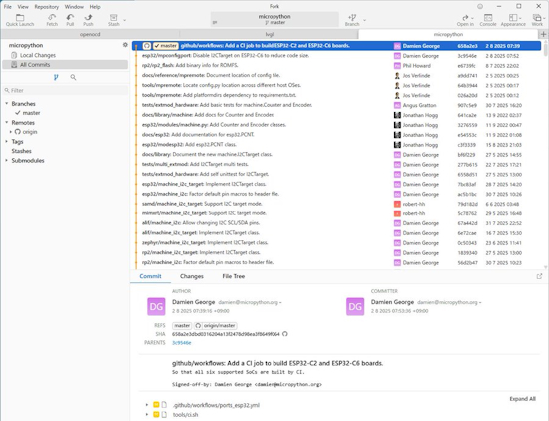
Task: Open parent commit link 3c9546e
Action: pyautogui.click(x=182, y=343)
